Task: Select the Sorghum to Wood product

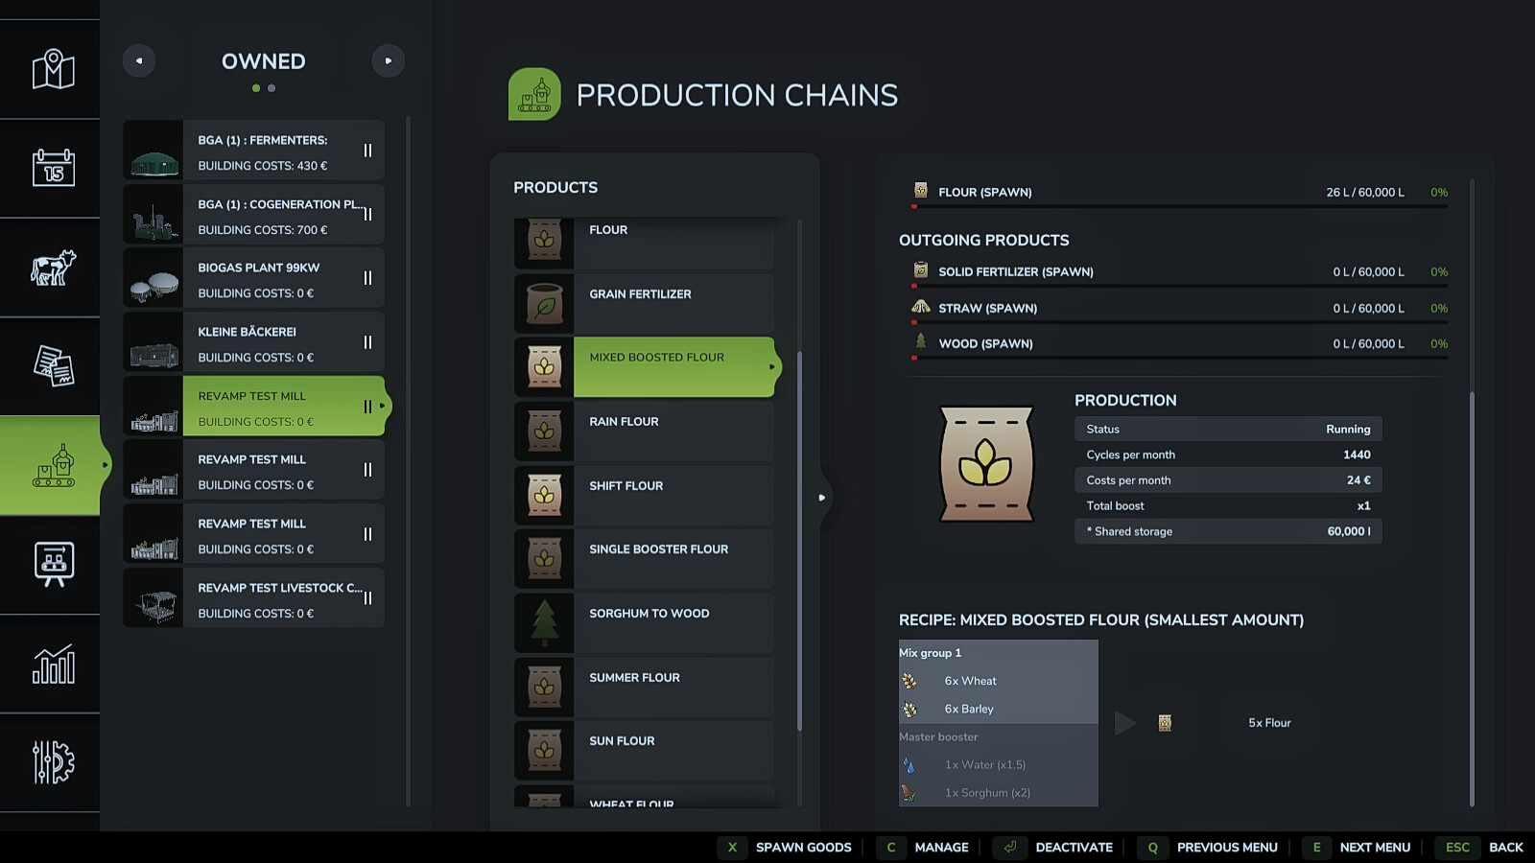Action: coord(645,623)
